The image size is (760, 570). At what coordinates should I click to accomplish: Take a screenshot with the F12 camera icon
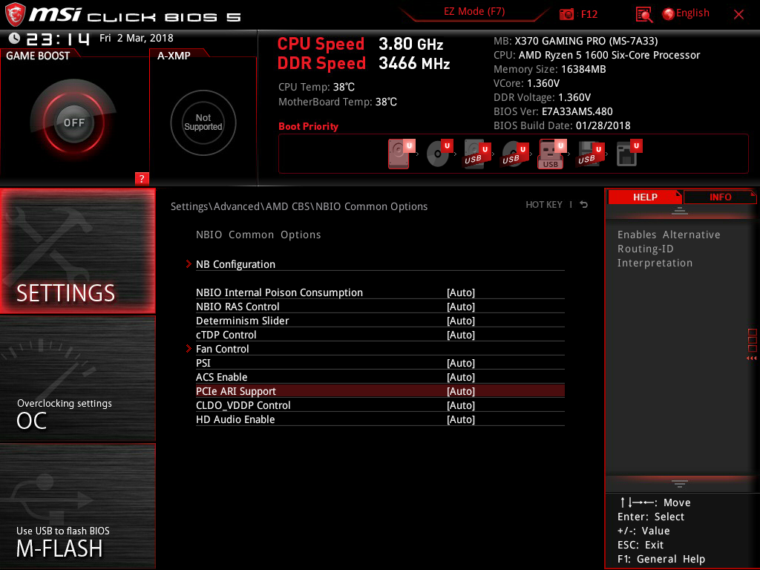566,14
